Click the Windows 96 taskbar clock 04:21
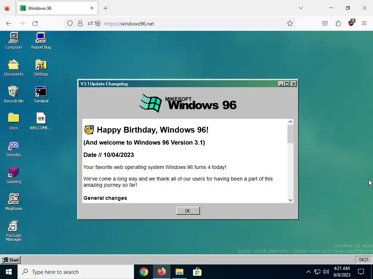This screenshot has height=279, width=373. pos(364,260)
